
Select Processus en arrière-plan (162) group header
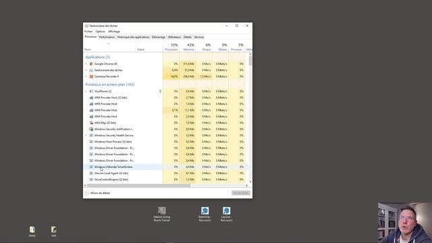point(109,84)
